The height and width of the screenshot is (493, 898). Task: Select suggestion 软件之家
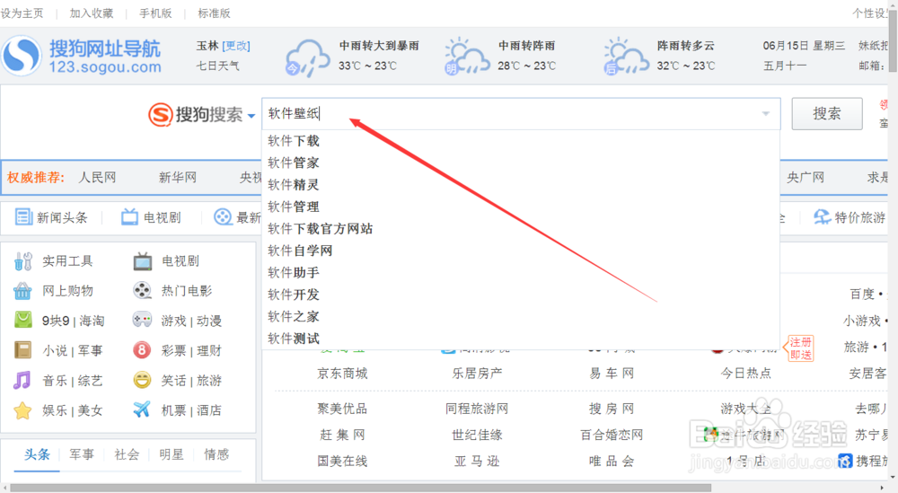(x=521, y=316)
